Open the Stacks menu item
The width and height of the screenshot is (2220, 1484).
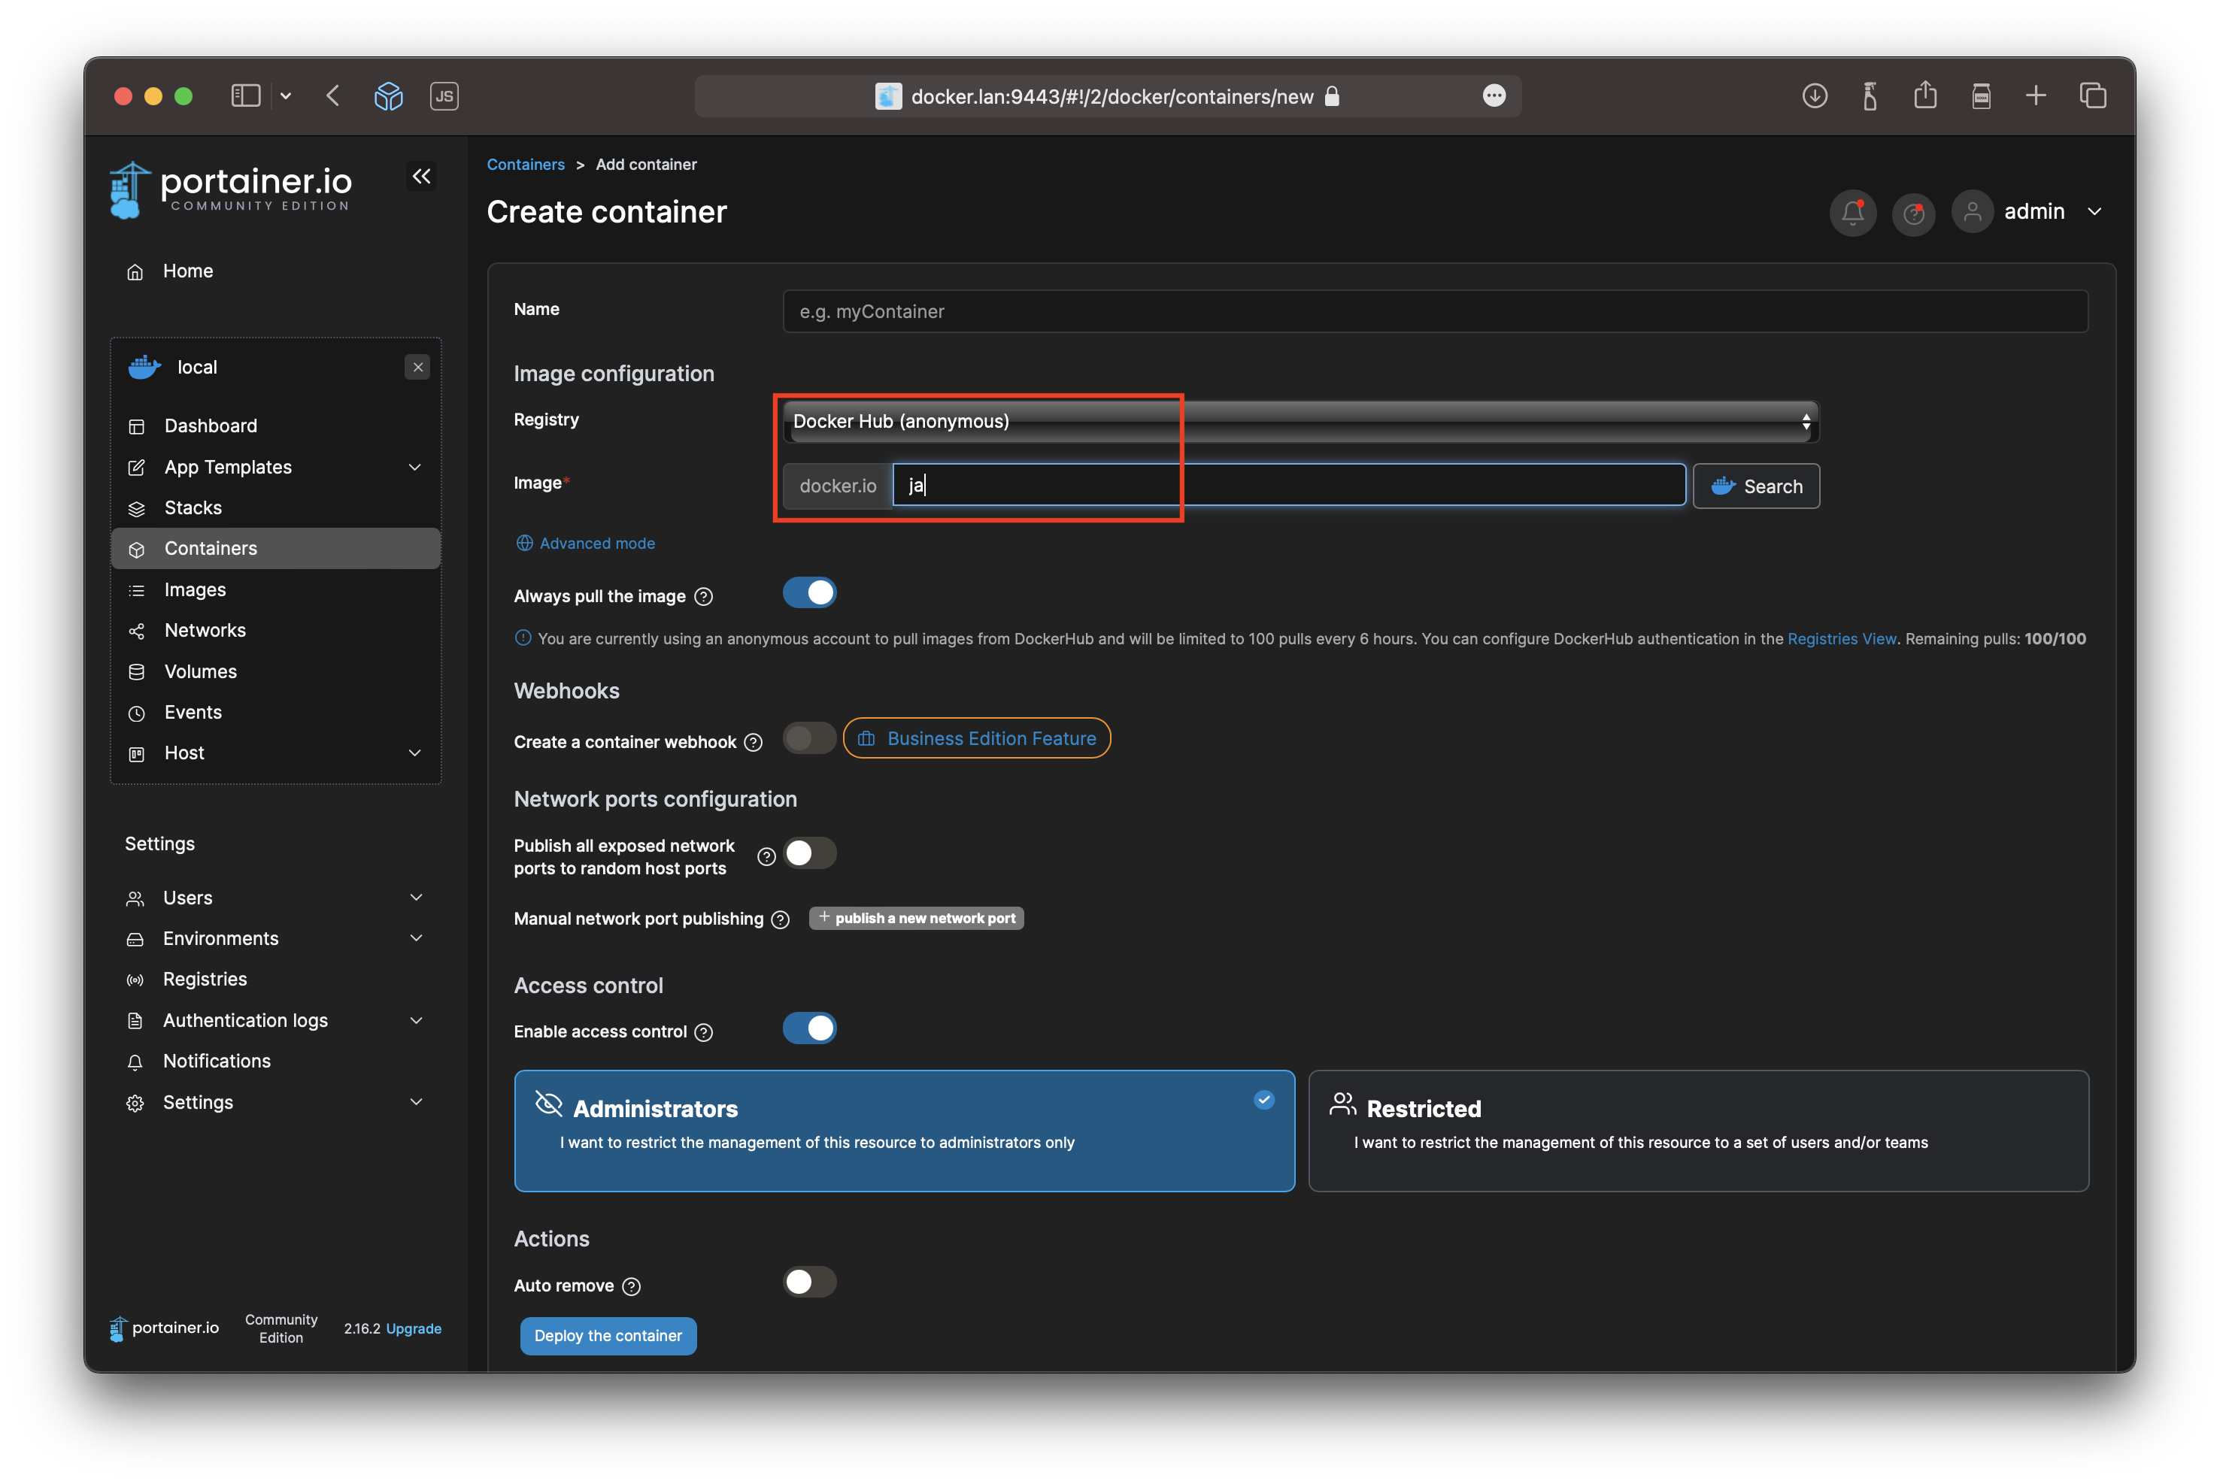pos(193,507)
